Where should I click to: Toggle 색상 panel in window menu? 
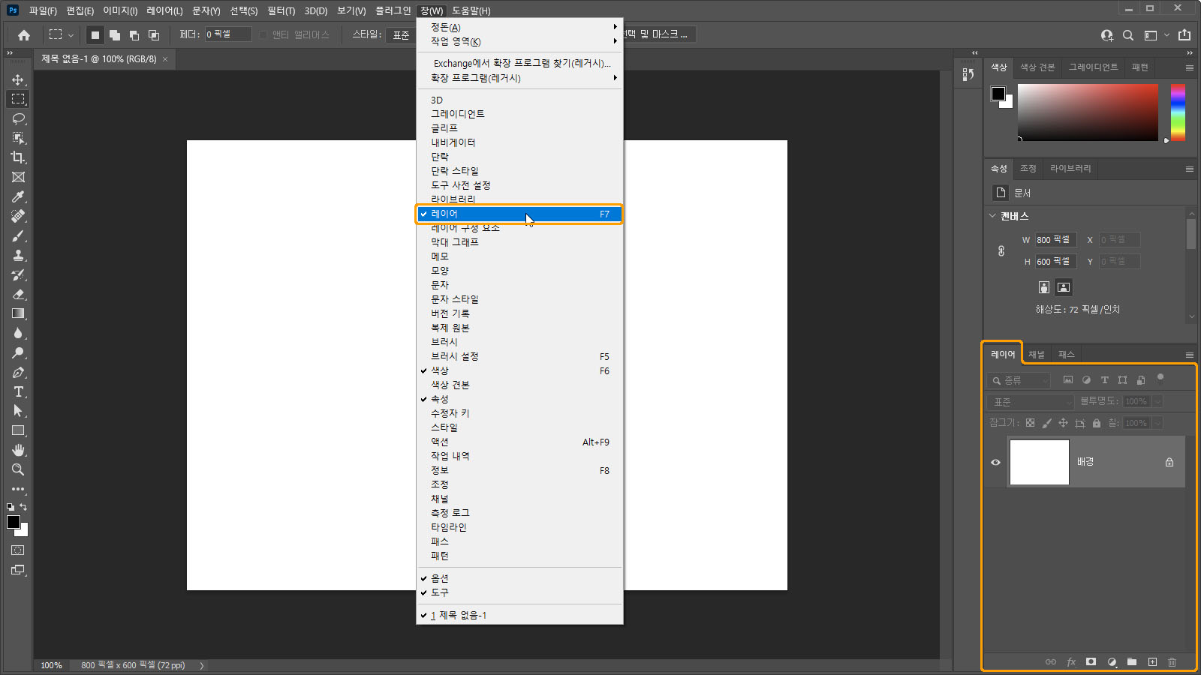[x=519, y=370]
